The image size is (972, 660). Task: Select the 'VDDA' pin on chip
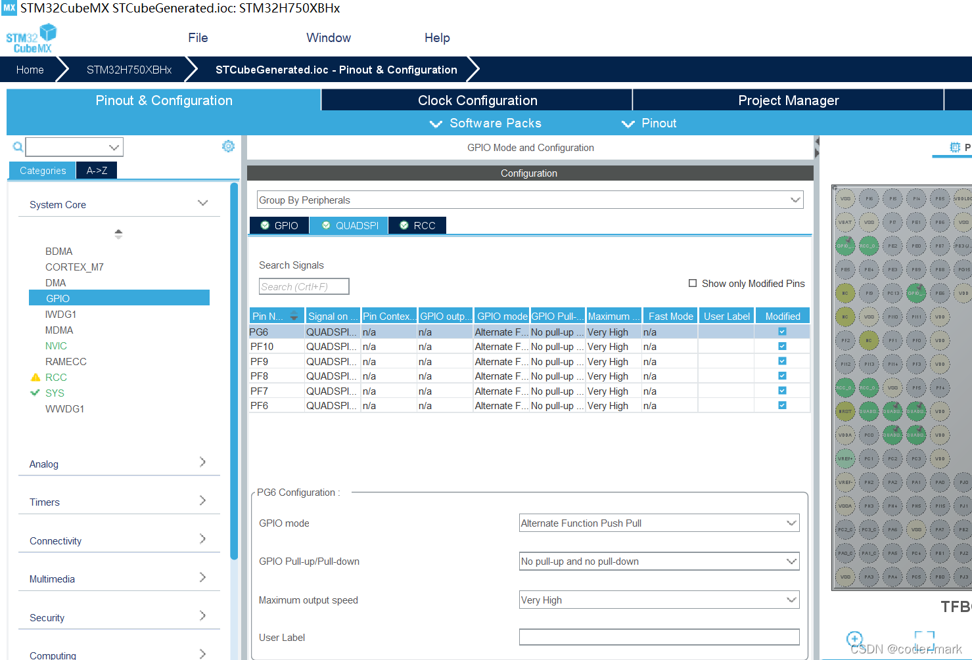click(845, 435)
